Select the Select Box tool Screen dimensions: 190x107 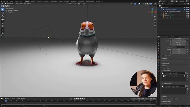coord(3,10)
